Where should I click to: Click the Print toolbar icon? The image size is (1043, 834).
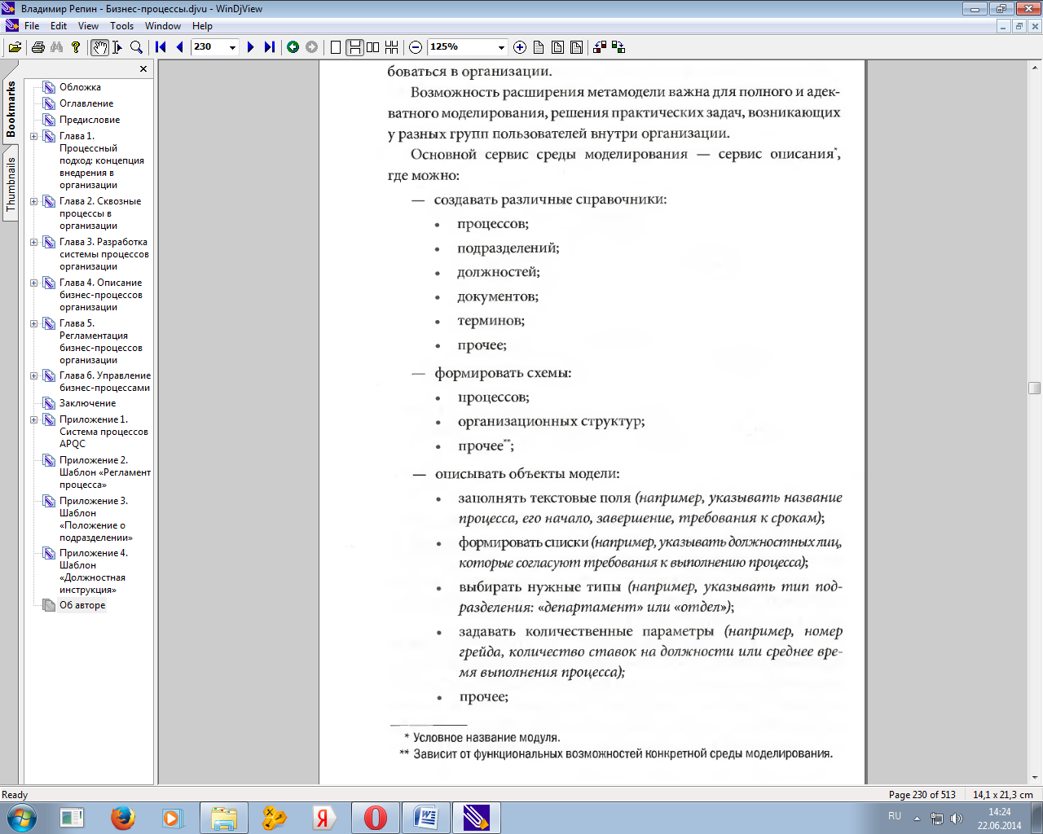37,47
